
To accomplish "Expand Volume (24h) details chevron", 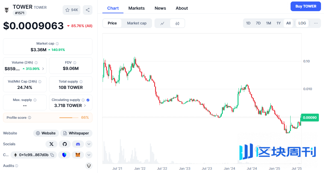I will [x=43, y=69].
